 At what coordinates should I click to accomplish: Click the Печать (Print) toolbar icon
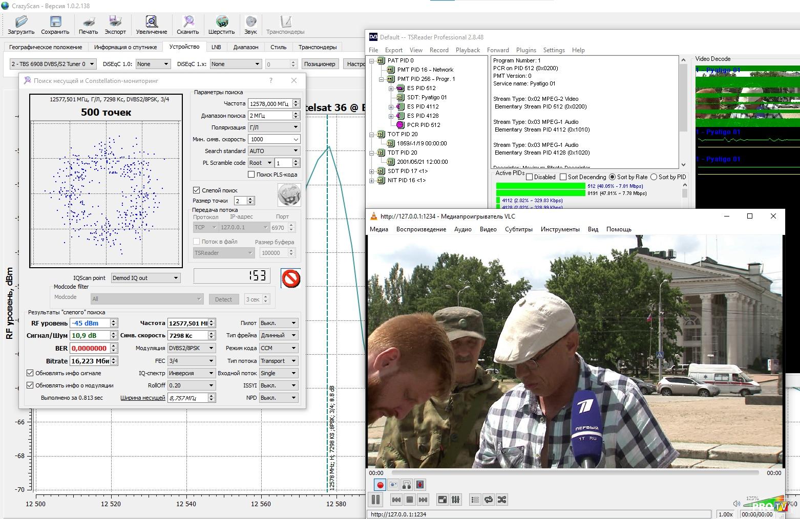(x=88, y=24)
